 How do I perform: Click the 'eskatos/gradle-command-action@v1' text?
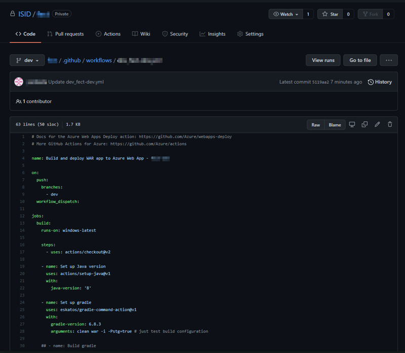[x=98, y=310]
